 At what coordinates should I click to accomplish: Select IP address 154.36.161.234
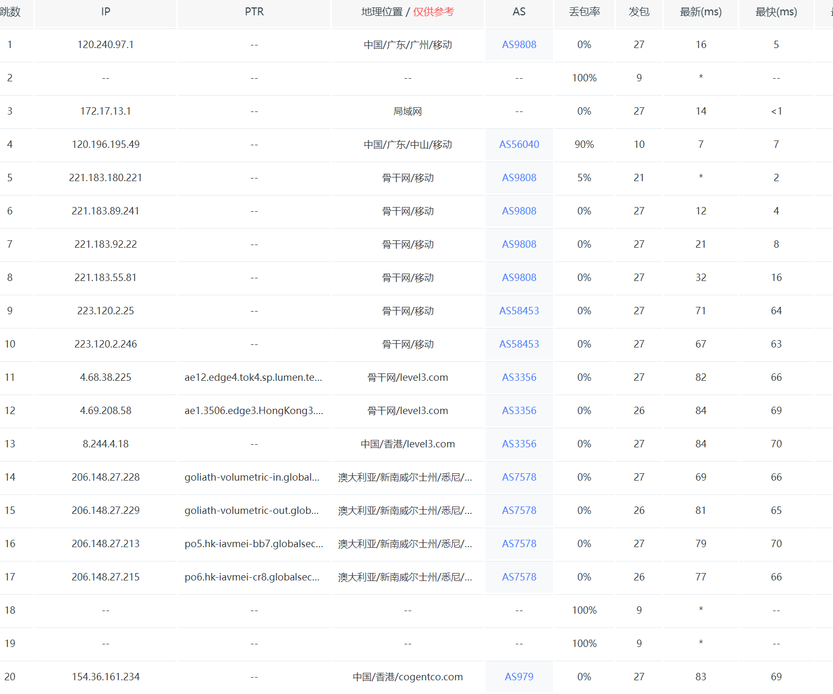(106, 677)
